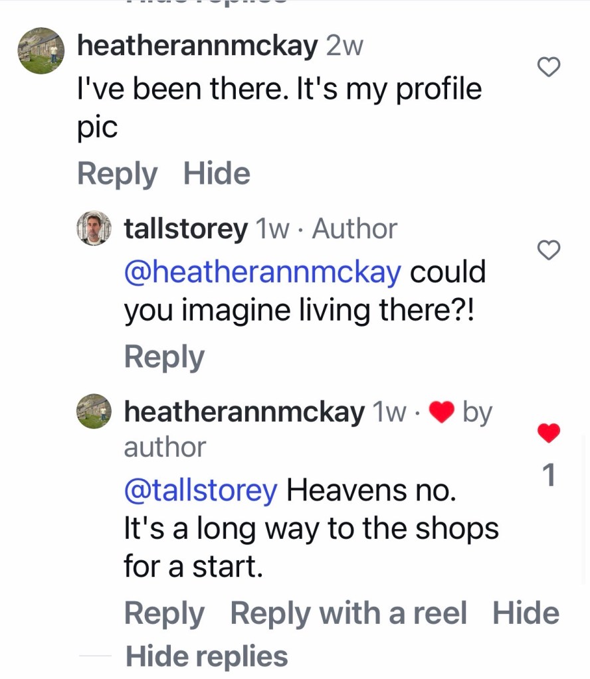This screenshot has height=679, width=590.
Task: Hide the "I've been there" comment
Action: [x=217, y=174]
